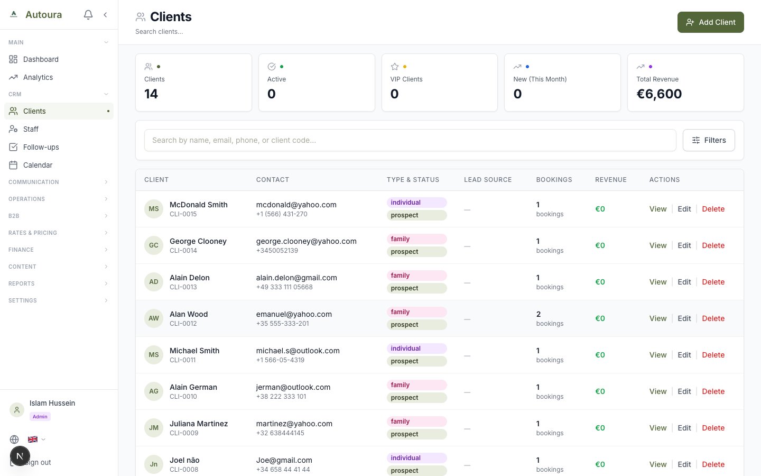The height and width of the screenshot is (476, 761).
Task: Expand the RATES & PRICING section
Action: [x=59, y=233]
